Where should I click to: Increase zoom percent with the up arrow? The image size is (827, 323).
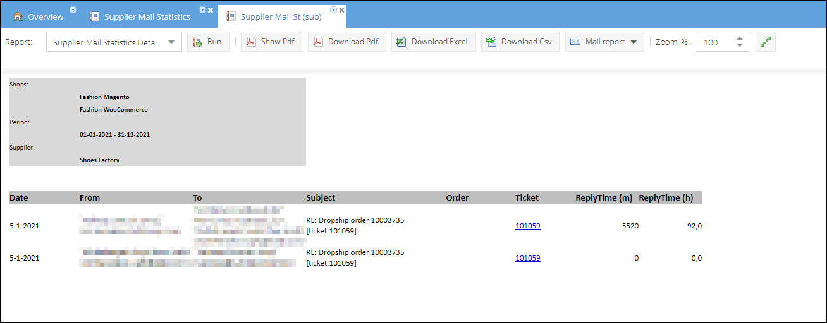pos(740,38)
